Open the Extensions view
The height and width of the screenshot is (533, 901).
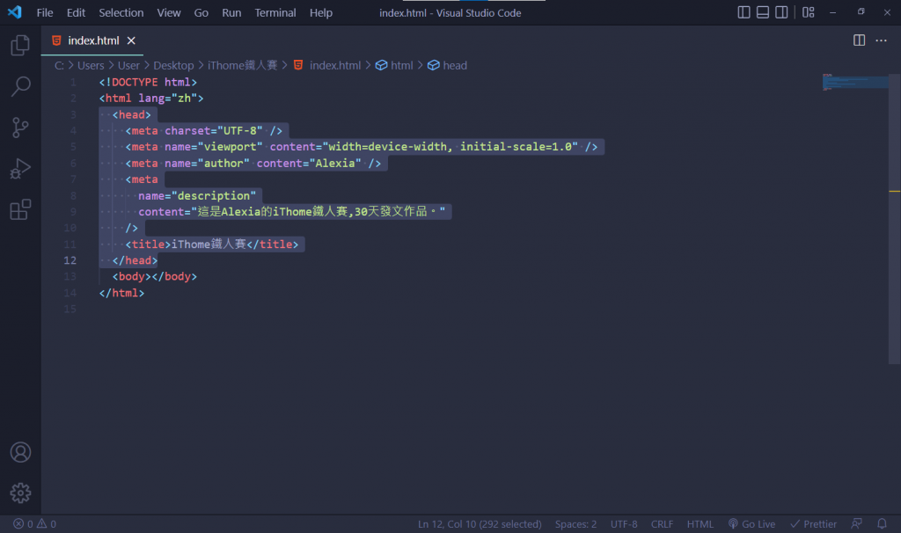click(20, 209)
